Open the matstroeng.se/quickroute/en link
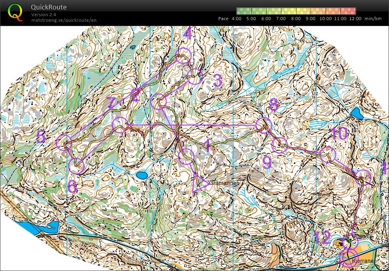This screenshot has width=389, height=271. pos(64,20)
